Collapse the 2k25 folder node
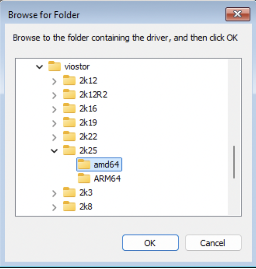The height and width of the screenshot is (269, 256). [54, 151]
